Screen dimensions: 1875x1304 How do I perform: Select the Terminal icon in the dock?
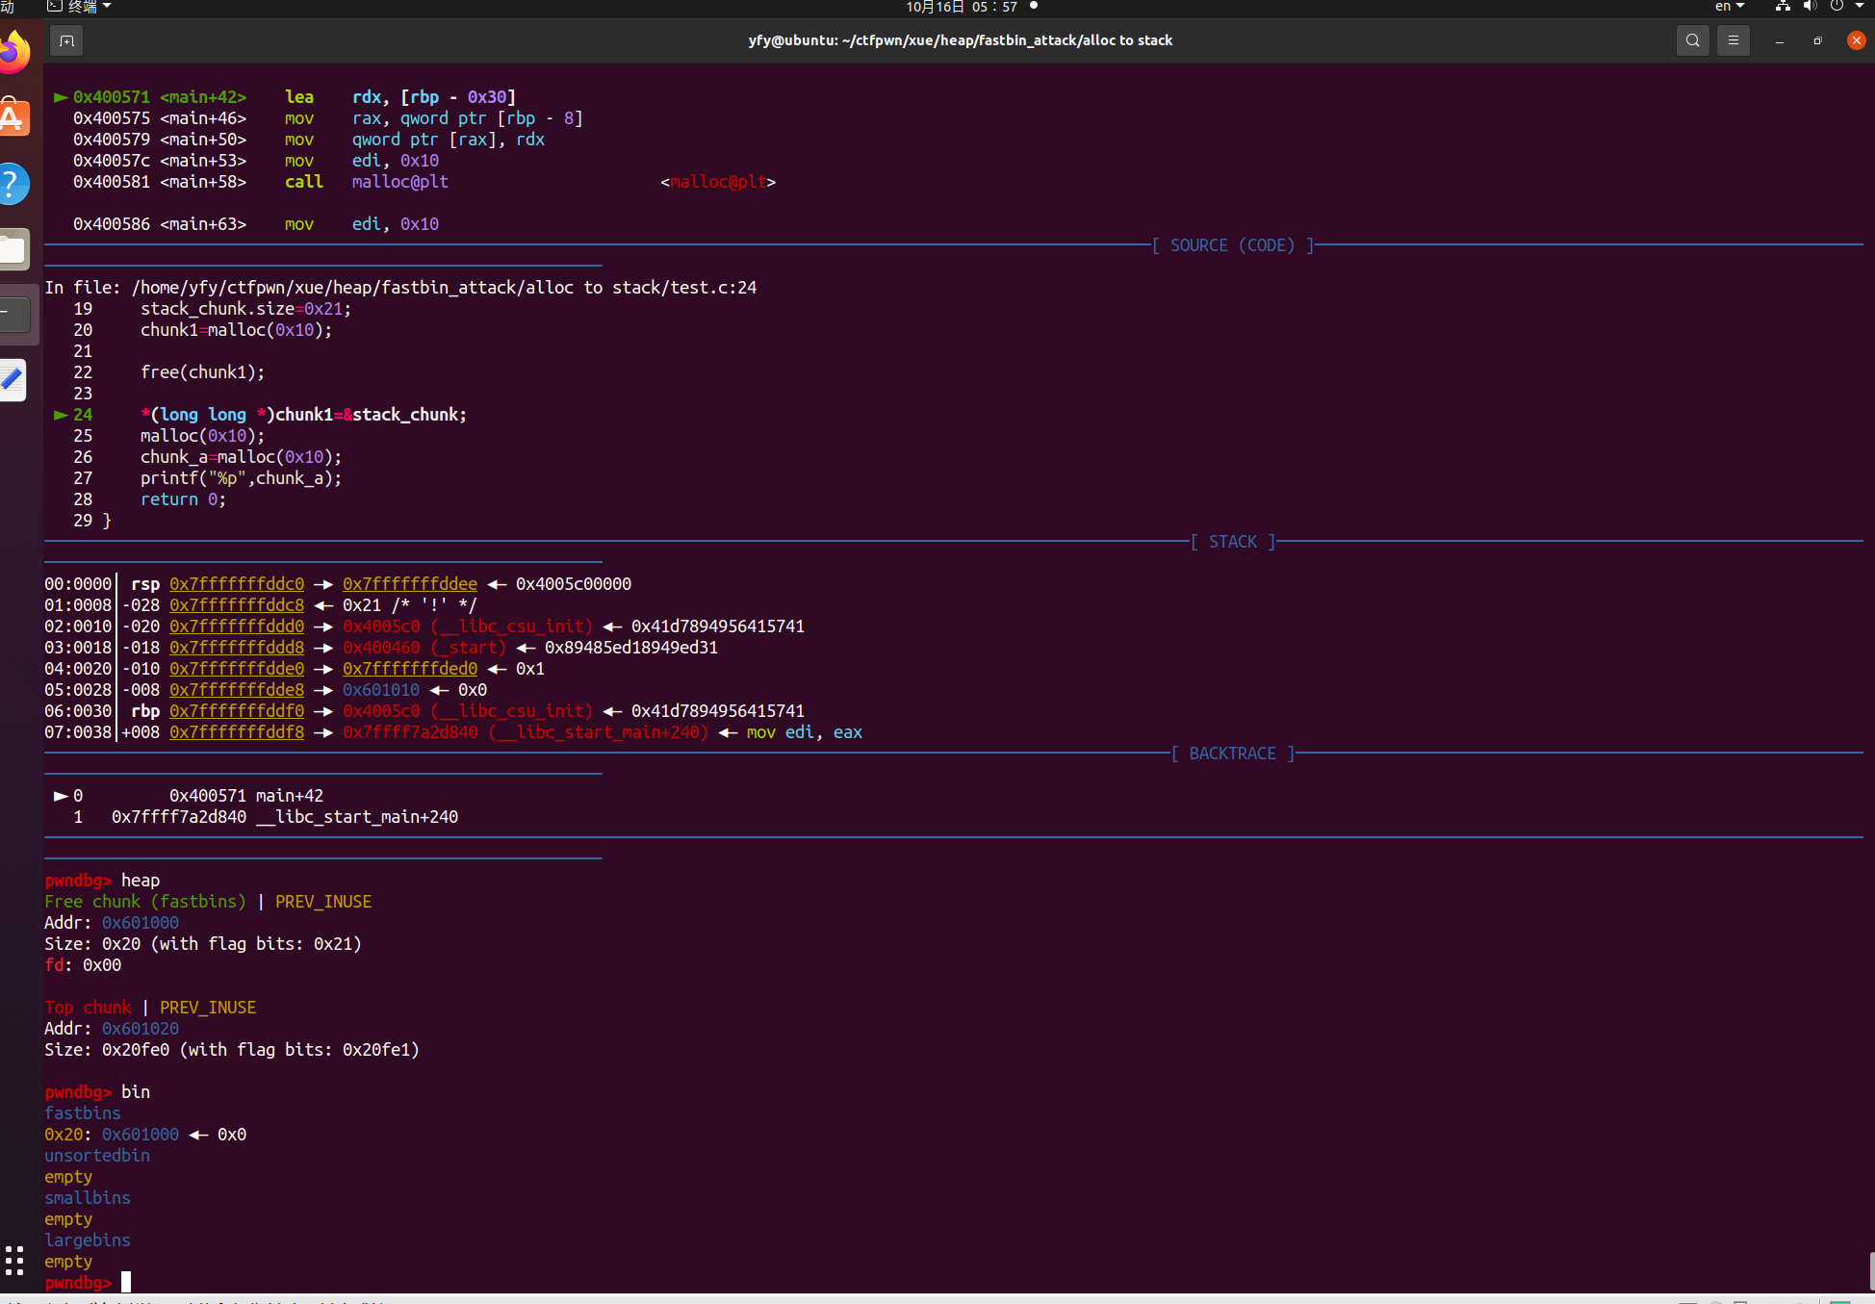point(13,315)
